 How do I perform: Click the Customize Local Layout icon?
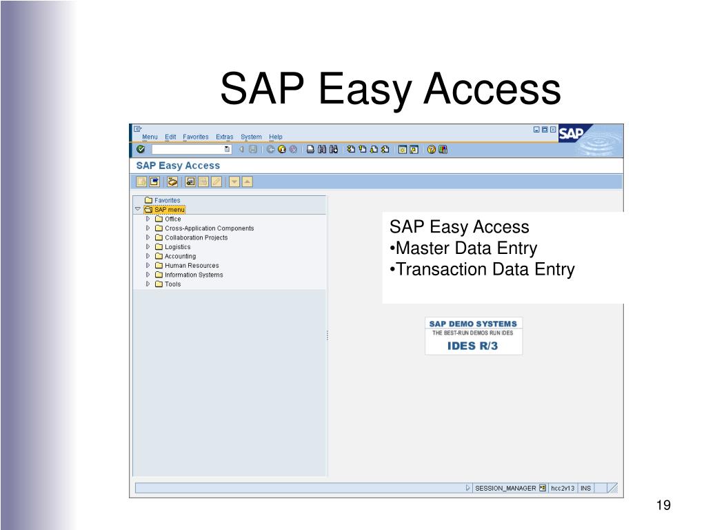click(x=443, y=149)
